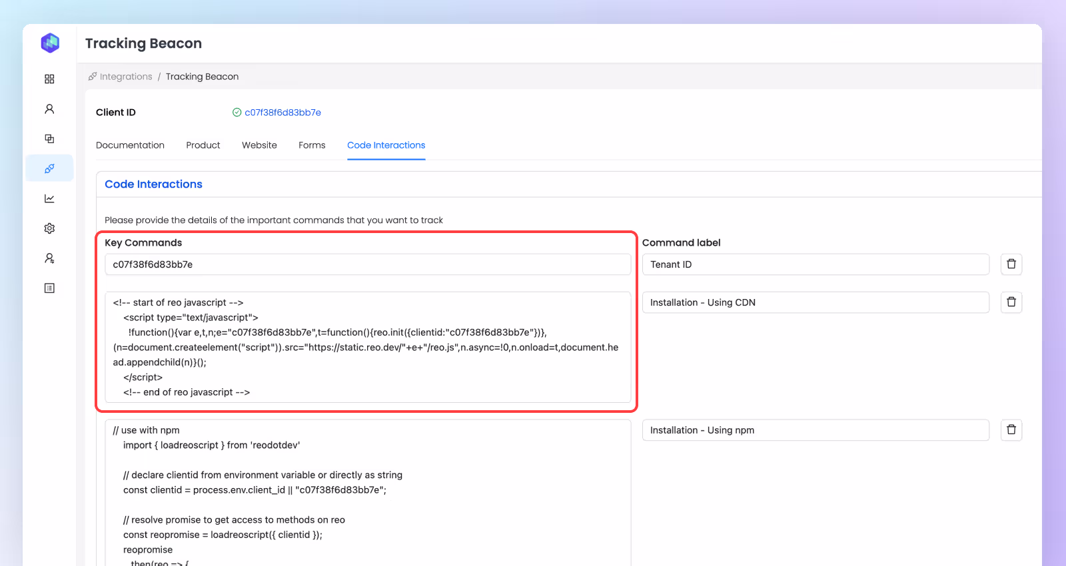Click the Key Commands column label
The height and width of the screenshot is (566, 1066).
(x=143, y=243)
